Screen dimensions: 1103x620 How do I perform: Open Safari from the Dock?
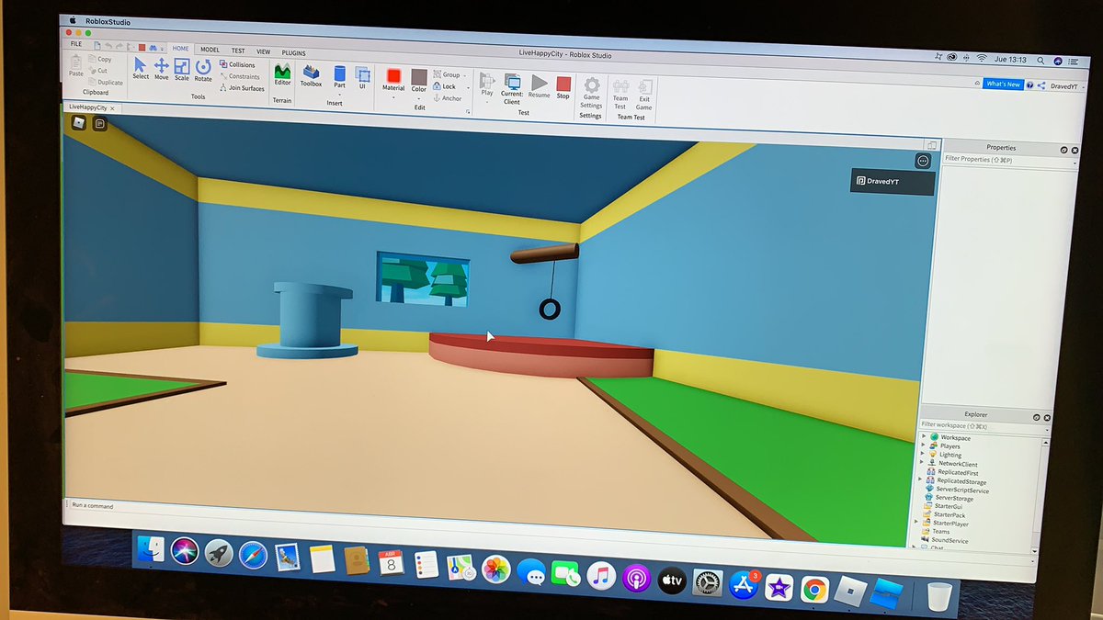coord(253,556)
